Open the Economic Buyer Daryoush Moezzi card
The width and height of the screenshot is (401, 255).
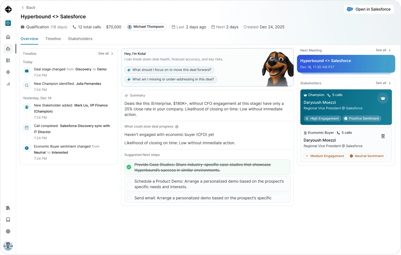click(x=346, y=144)
